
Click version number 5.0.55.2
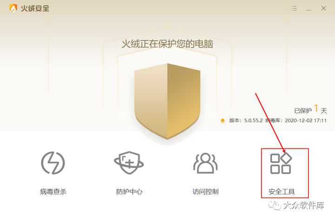coord(254,121)
